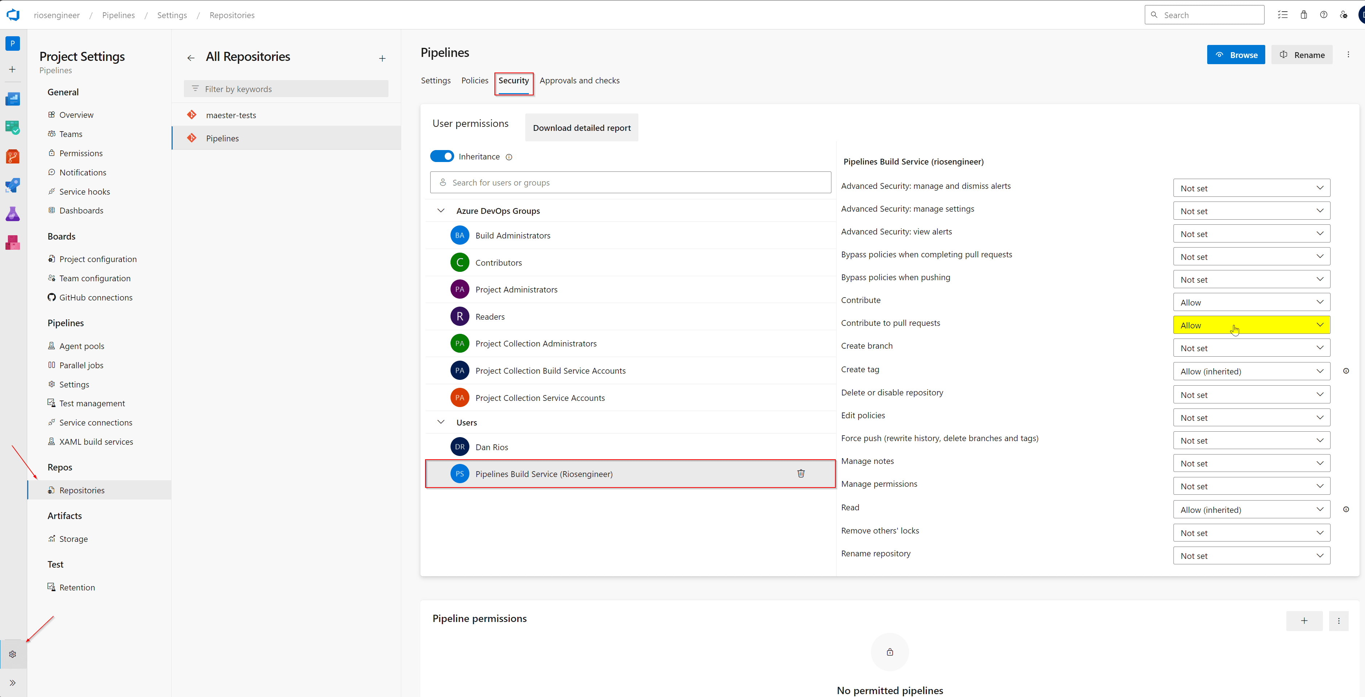Click the Search for users or groups field
1365x697 pixels.
click(630, 183)
